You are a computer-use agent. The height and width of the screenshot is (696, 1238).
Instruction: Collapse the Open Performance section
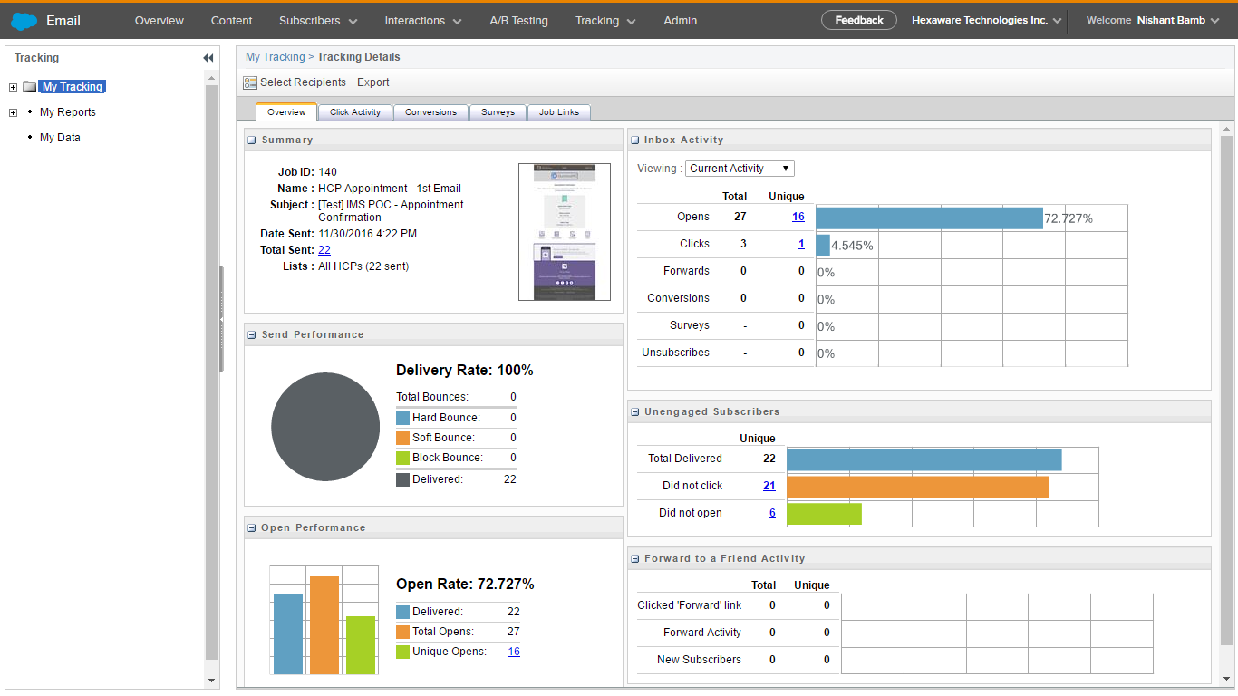pos(252,528)
